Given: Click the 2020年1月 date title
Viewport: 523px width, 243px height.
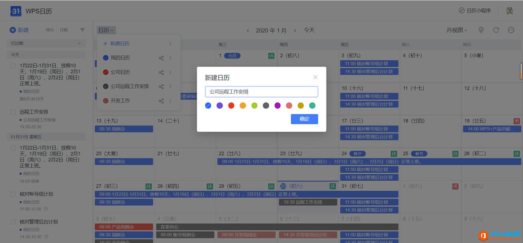Looking at the screenshot, I should tap(271, 31).
